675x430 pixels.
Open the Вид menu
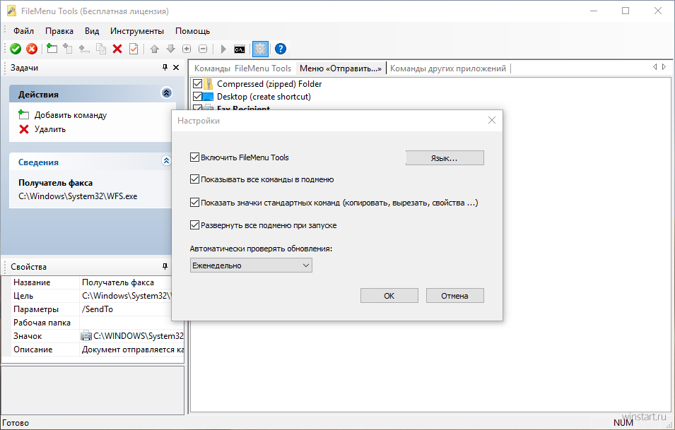pos(92,31)
